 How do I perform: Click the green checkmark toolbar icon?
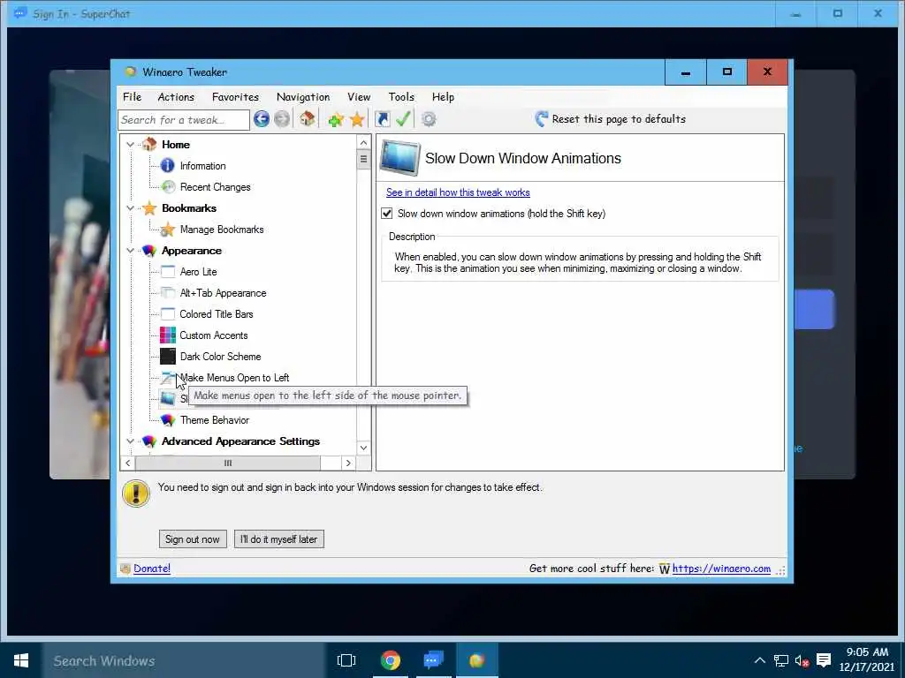[403, 119]
